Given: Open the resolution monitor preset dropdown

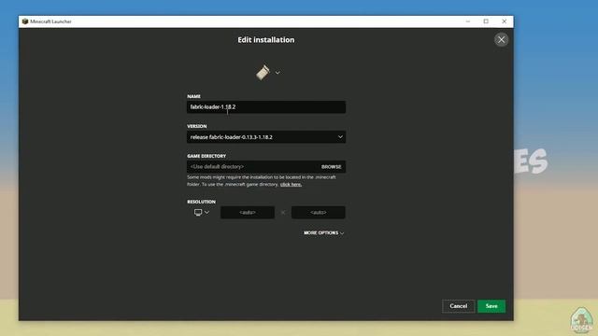Looking at the screenshot, I should pyautogui.click(x=202, y=213).
